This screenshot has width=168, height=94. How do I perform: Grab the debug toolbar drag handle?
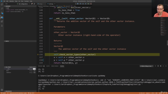click(x=76, y=4)
